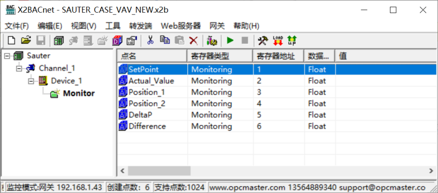Viewport: 438px width, 193px height.
Task: Click the scrollbar left arrow
Action: click(x=122, y=171)
